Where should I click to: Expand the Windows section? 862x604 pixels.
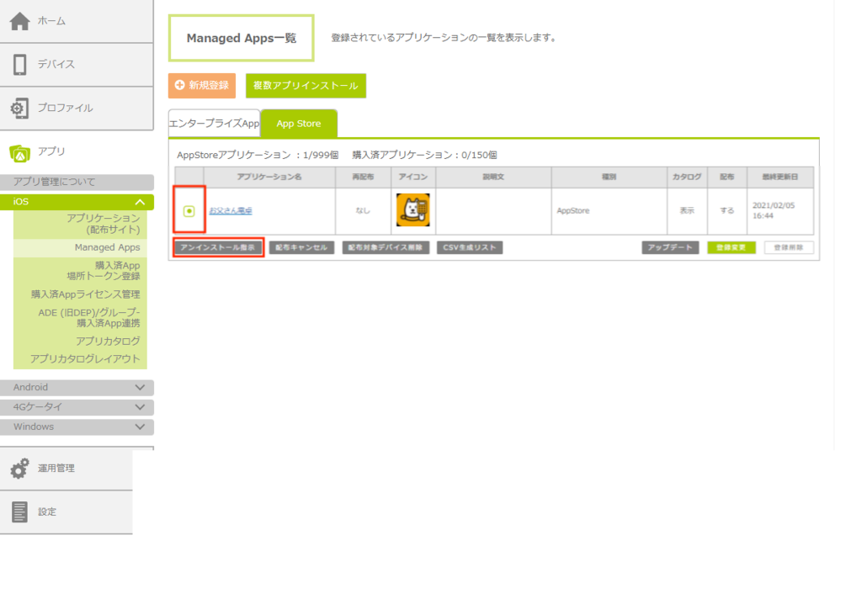click(x=140, y=427)
